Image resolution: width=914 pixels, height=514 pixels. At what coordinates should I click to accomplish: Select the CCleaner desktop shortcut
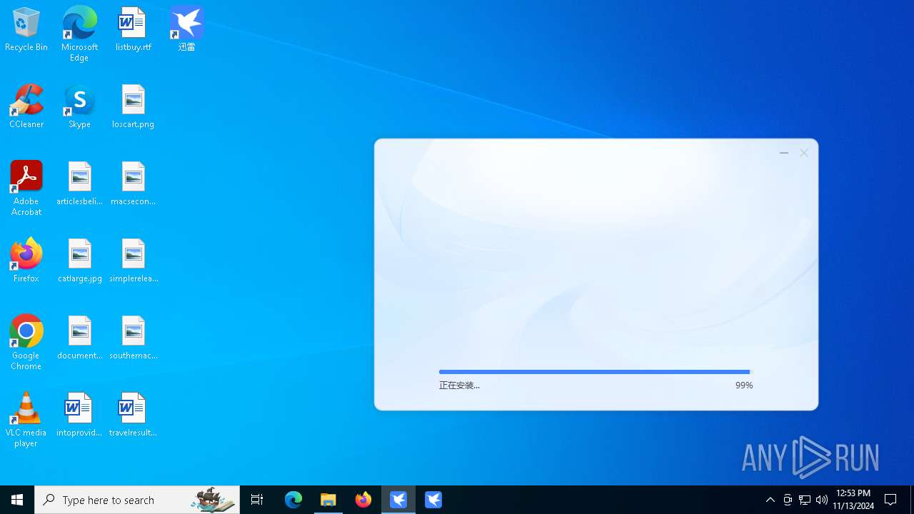(26, 107)
